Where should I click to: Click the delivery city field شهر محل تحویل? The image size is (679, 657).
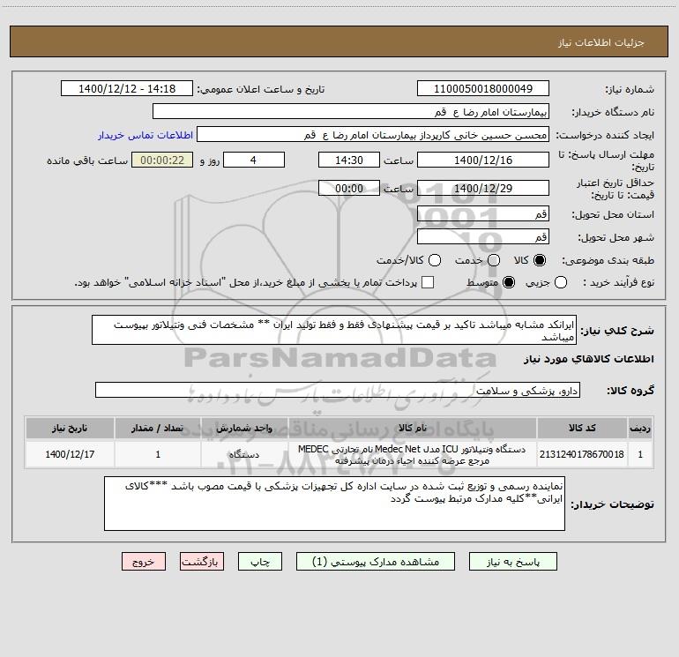[483, 236]
